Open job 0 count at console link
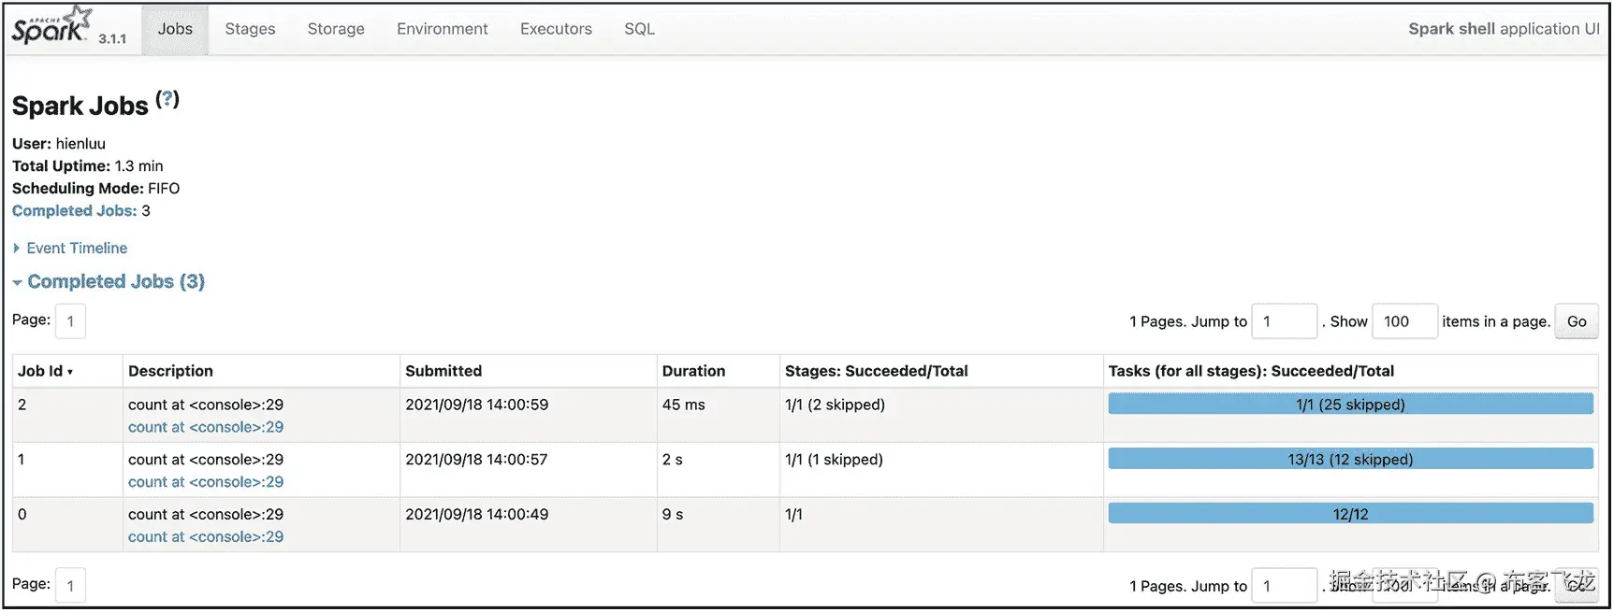This screenshot has height=612, width=1614. coord(206,537)
